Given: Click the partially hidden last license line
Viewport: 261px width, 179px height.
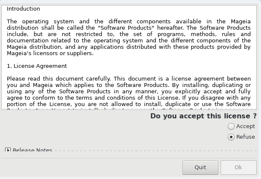Looking at the screenshot, I should coord(129,109).
